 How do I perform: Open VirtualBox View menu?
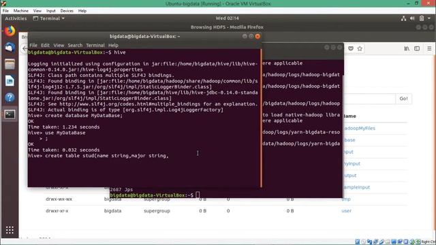coord(37,11)
